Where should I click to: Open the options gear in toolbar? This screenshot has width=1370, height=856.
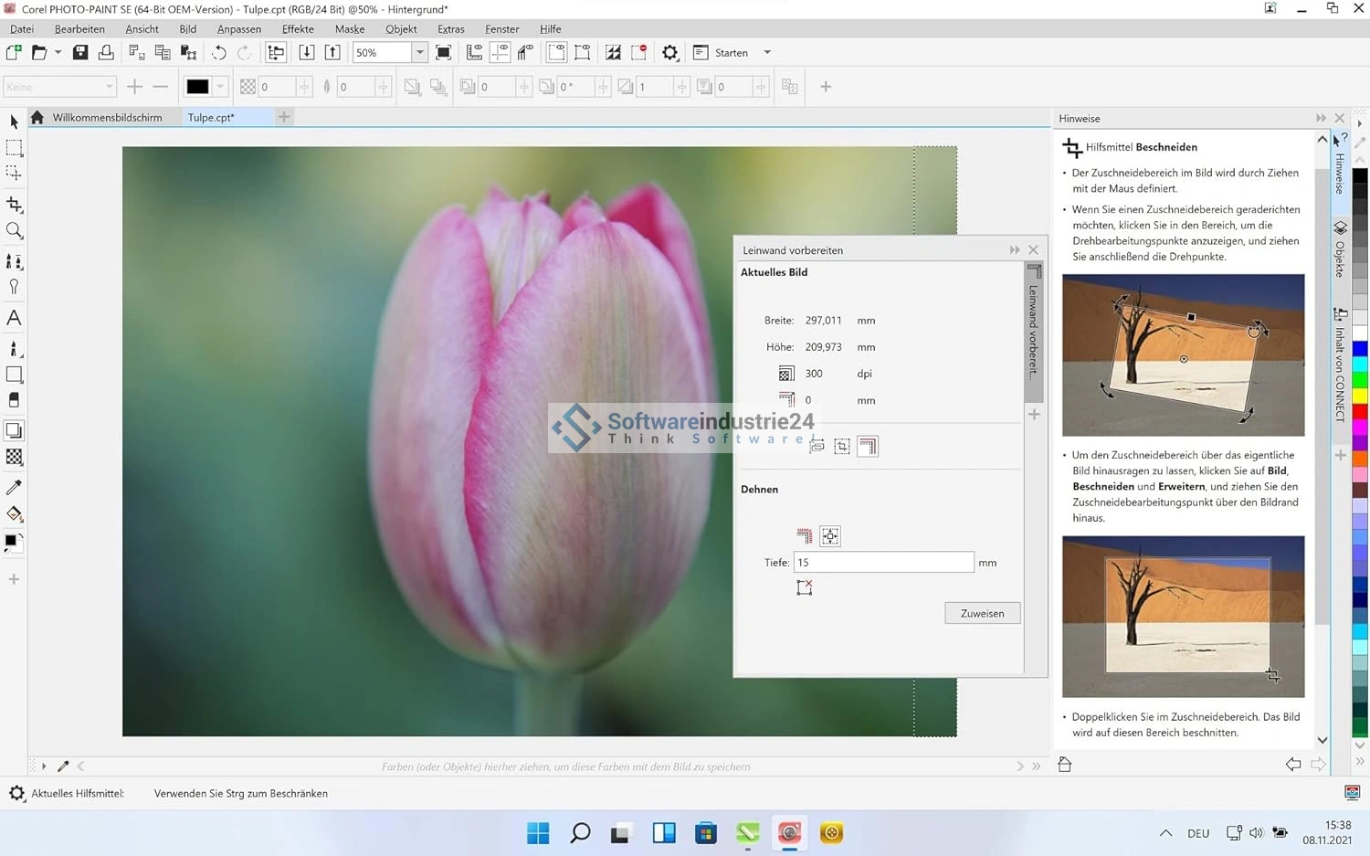point(670,53)
